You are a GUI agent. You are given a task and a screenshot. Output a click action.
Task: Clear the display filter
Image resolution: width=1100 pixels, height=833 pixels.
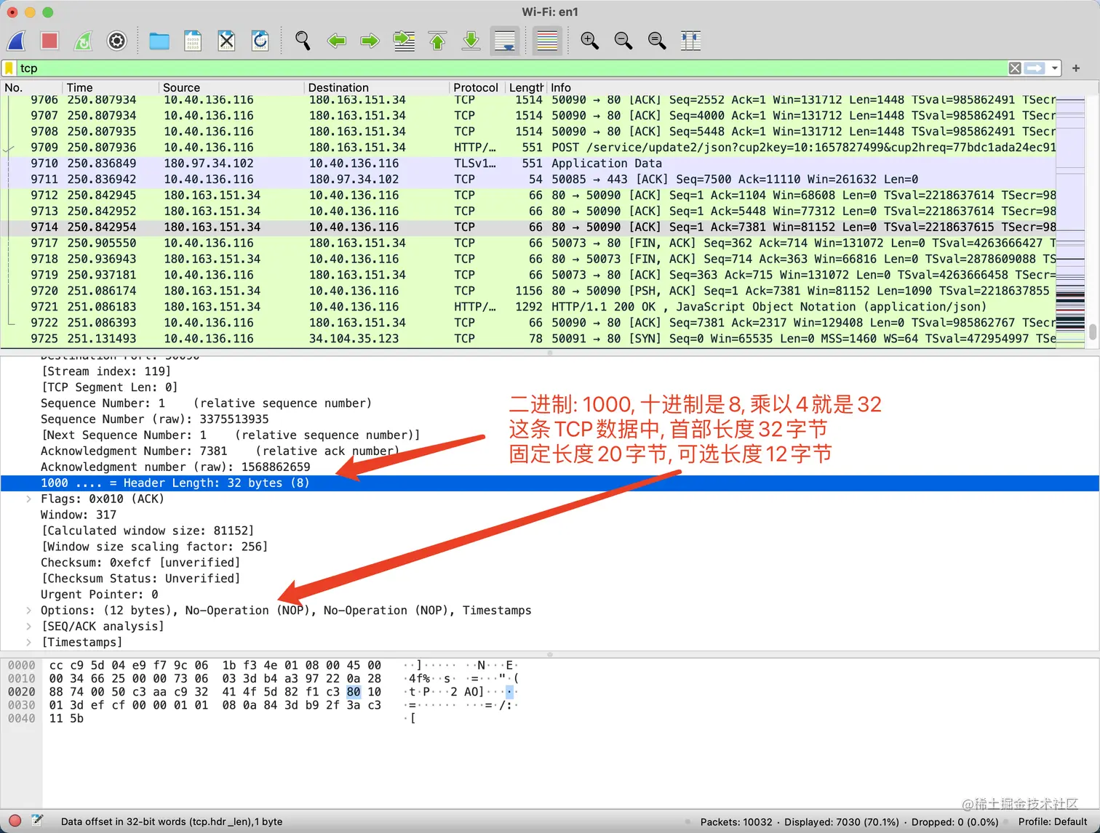click(x=1015, y=68)
